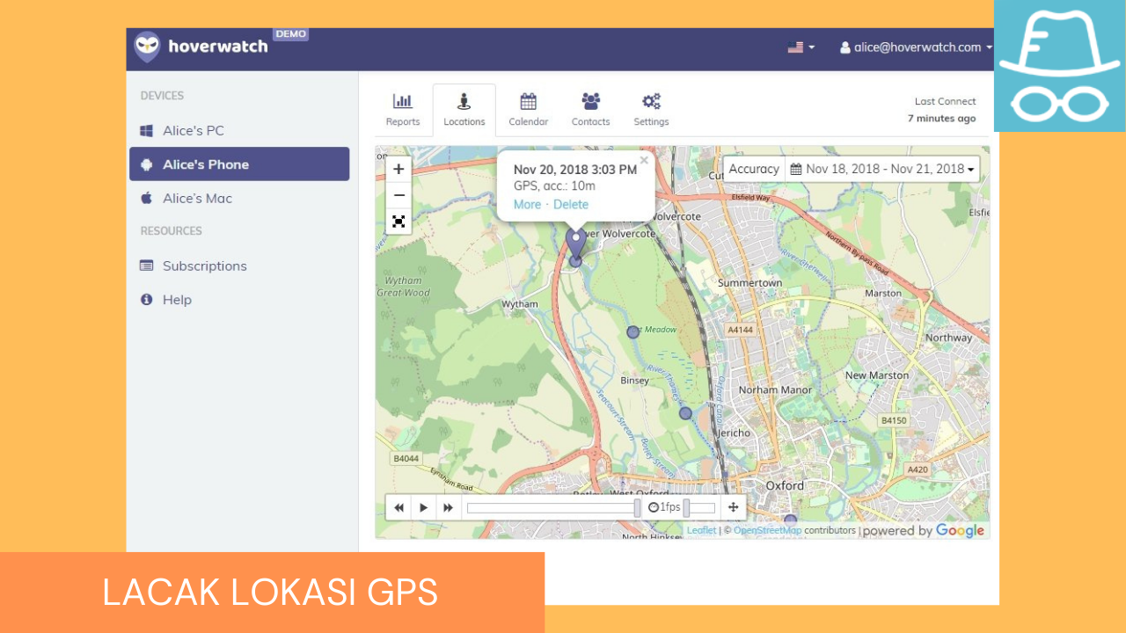Click the Android icon beside Alice's Phone
The image size is (1126, 633).
click(146, 164)
